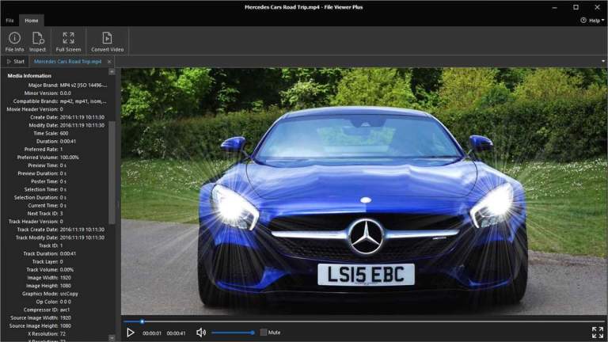
Task: Click the elapsed time 00:00:01 readout
Action: pyautogui.click(x=152, y=333)
